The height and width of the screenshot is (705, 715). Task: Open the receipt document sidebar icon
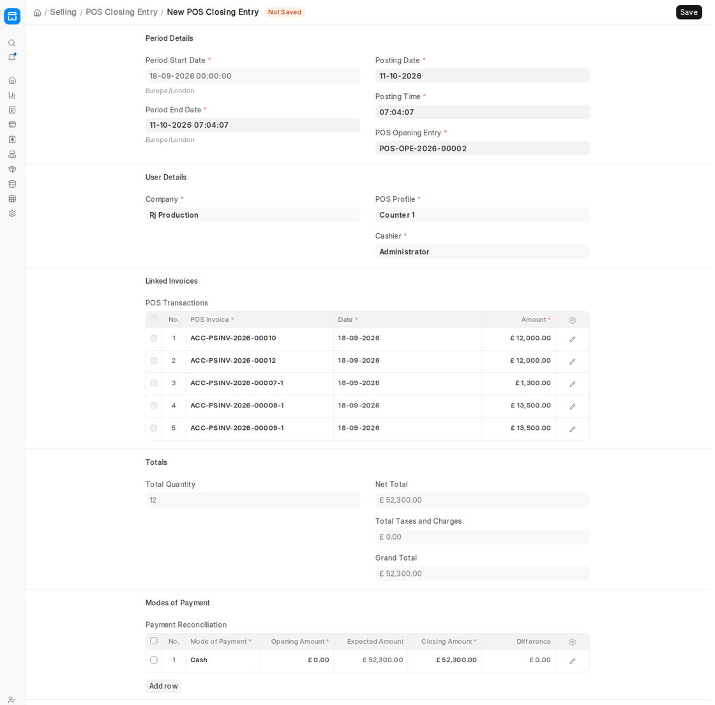coord(12,110)
